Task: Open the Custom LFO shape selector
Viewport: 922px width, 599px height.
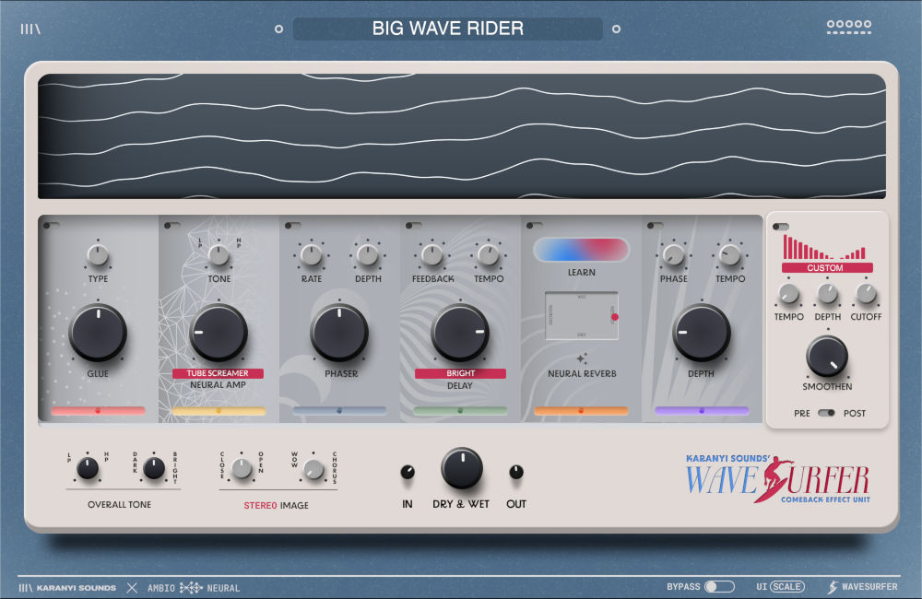Action: tap(827, 267)
